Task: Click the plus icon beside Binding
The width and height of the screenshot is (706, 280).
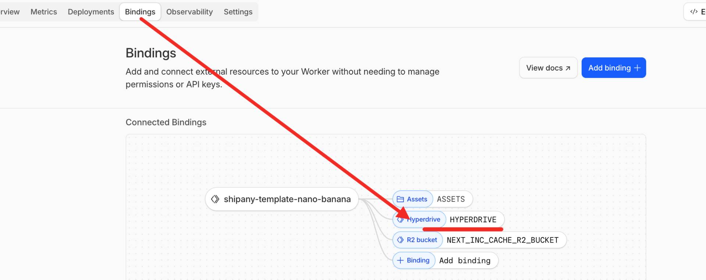Action: click(400, 261)
